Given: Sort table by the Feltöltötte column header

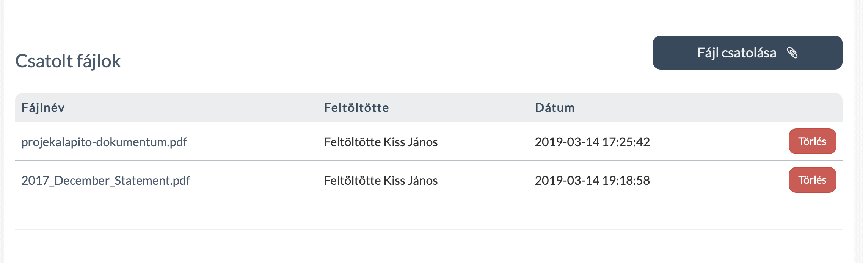Looking at the screenshot, I should tap(356, 108).
